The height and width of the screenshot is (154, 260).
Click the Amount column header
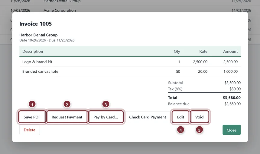(230, 52)
